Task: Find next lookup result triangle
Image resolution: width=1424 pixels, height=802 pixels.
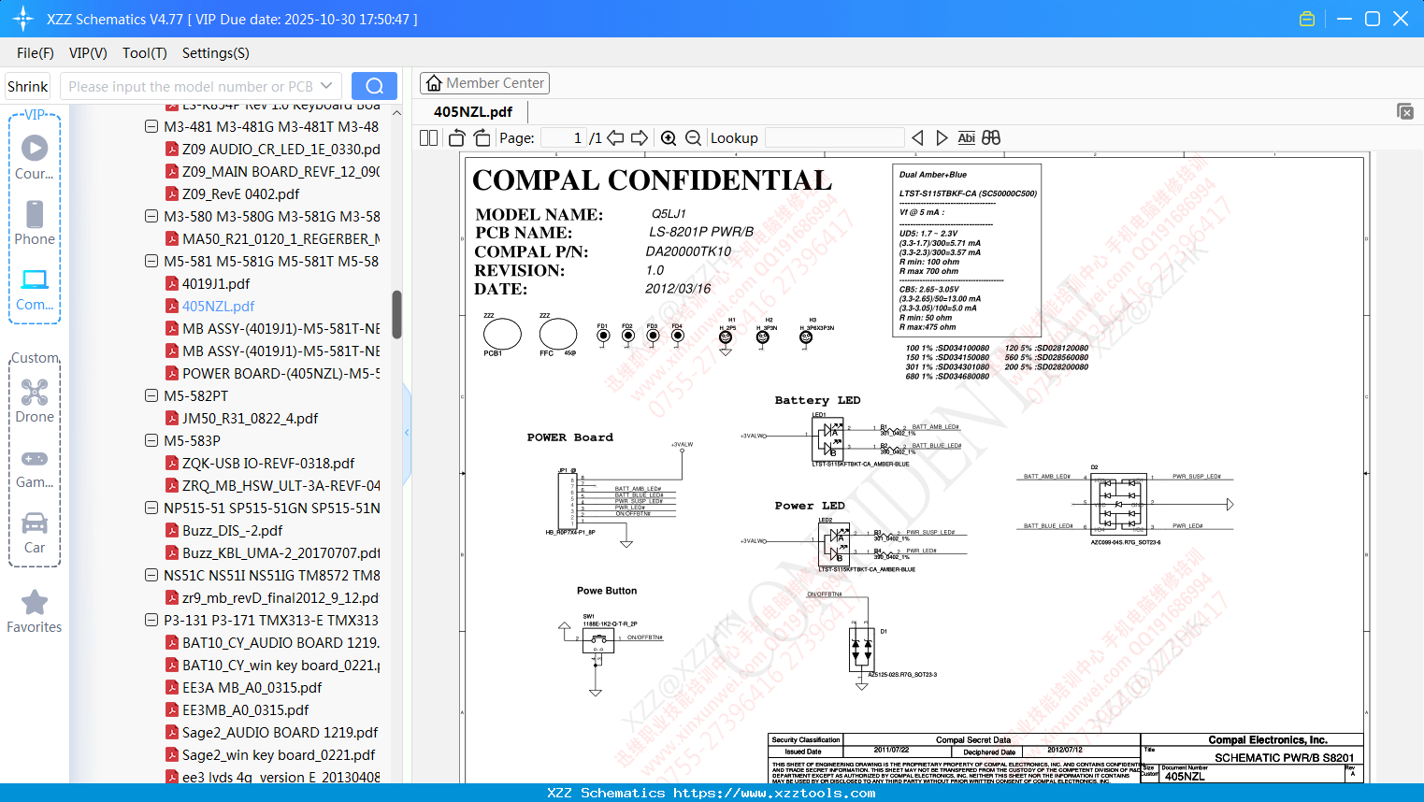Action: point(942,137)
